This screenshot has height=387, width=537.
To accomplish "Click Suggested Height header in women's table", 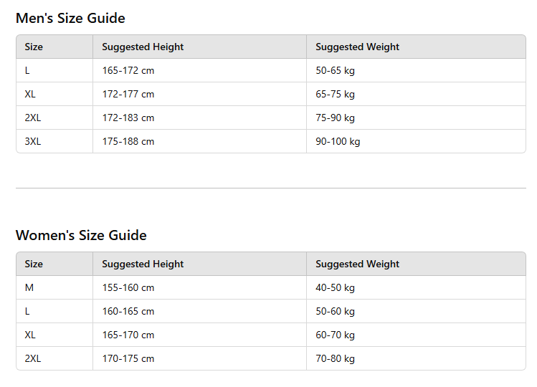I will click(143, 264).
